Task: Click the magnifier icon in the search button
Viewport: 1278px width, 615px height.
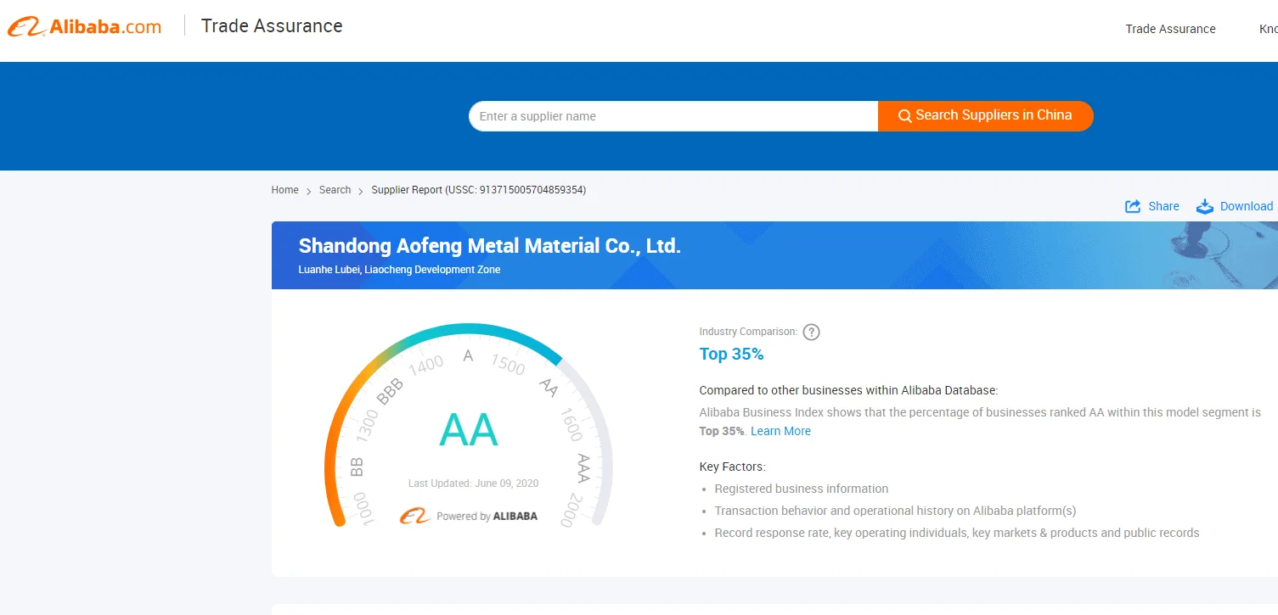Action: coord(904,116)
